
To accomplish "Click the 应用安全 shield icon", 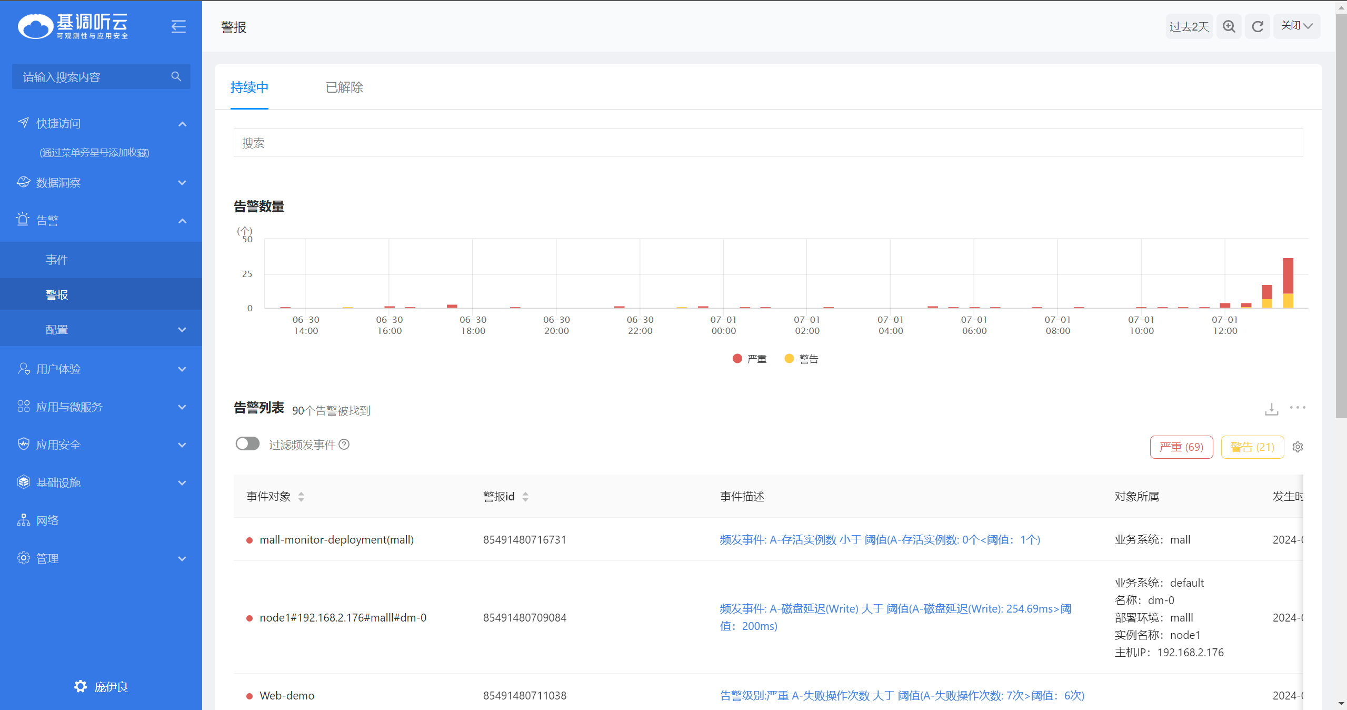I will [x=23, y=445].
